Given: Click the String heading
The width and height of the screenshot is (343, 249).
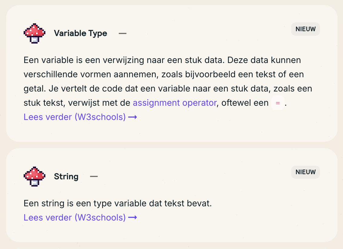Looking at the screenshot, I should tap(66, 176).
